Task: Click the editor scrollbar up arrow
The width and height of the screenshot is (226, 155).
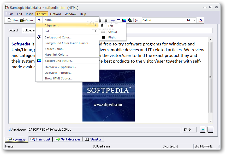Action: (x=211, y=39)
